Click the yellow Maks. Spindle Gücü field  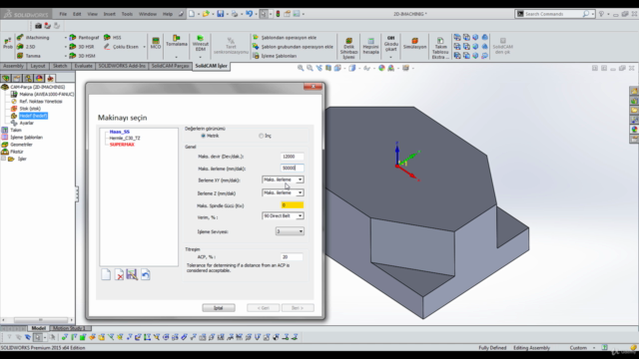[x=292, y=205]
